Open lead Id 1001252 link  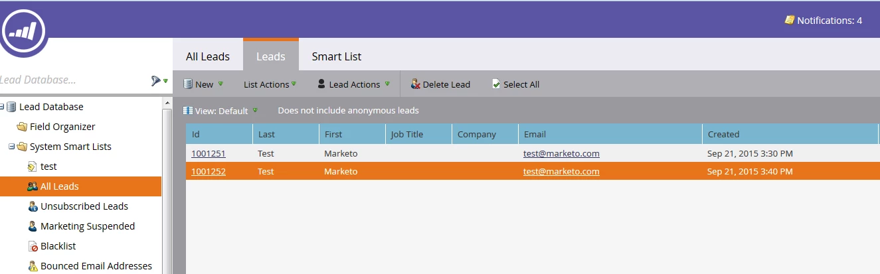point(209,171)
